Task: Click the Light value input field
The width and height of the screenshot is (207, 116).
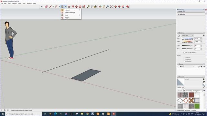Action: [197, 46]
